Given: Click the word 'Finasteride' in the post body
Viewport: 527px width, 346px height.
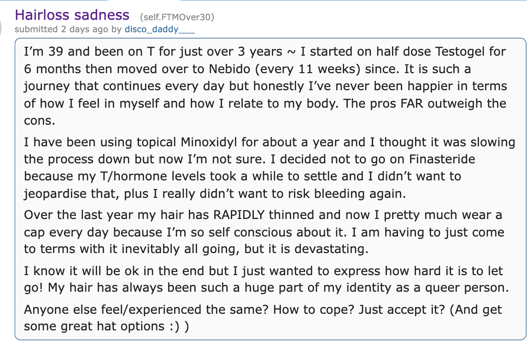Looking at the screenshot, I should pyautogui.click(x=442, y=159).
